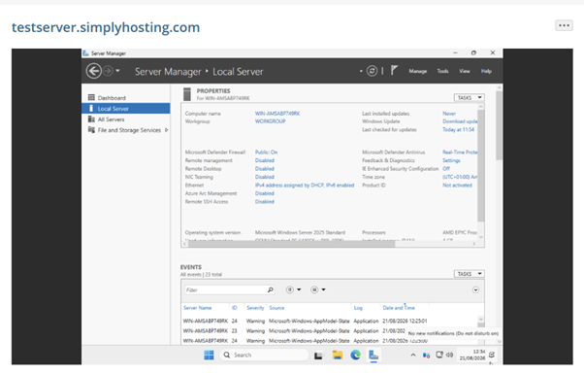Click the All Servers icon
584x373 pixels.
[91, 119]
